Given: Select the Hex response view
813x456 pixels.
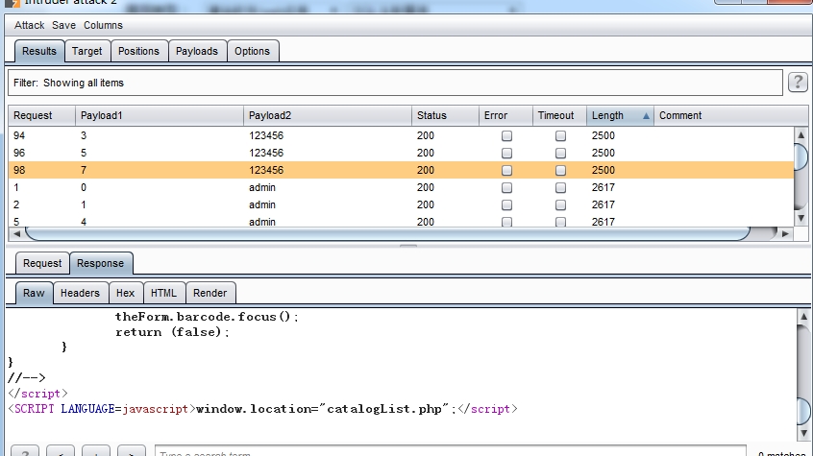Looking at the screenshot, I should click(x=126, y=294).
